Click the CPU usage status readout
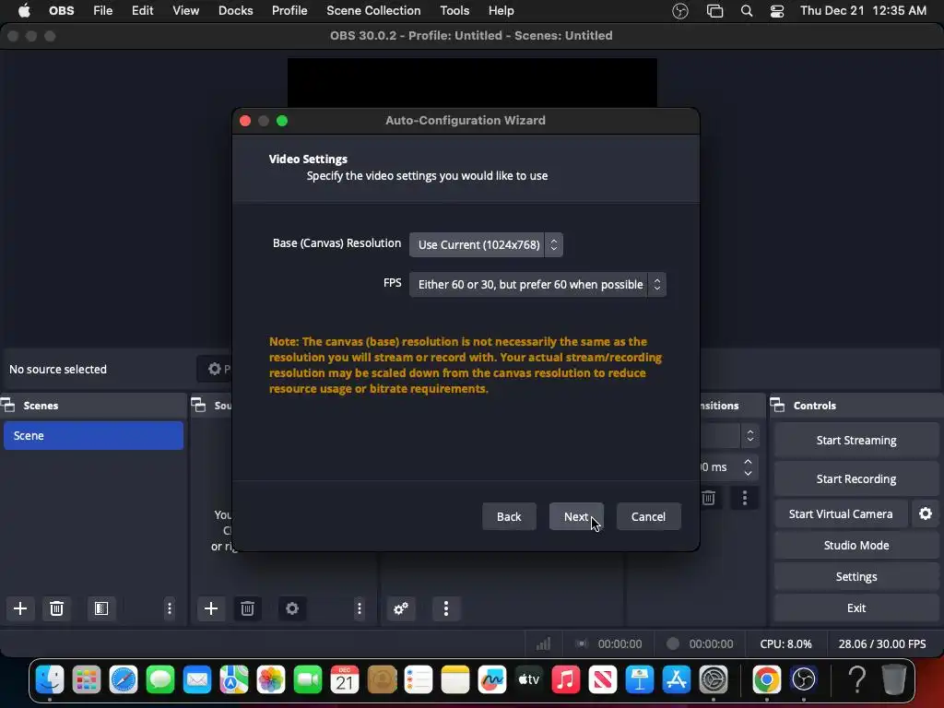Image resolution: width=944 pixels, height=708 pixels. (785, 643)
